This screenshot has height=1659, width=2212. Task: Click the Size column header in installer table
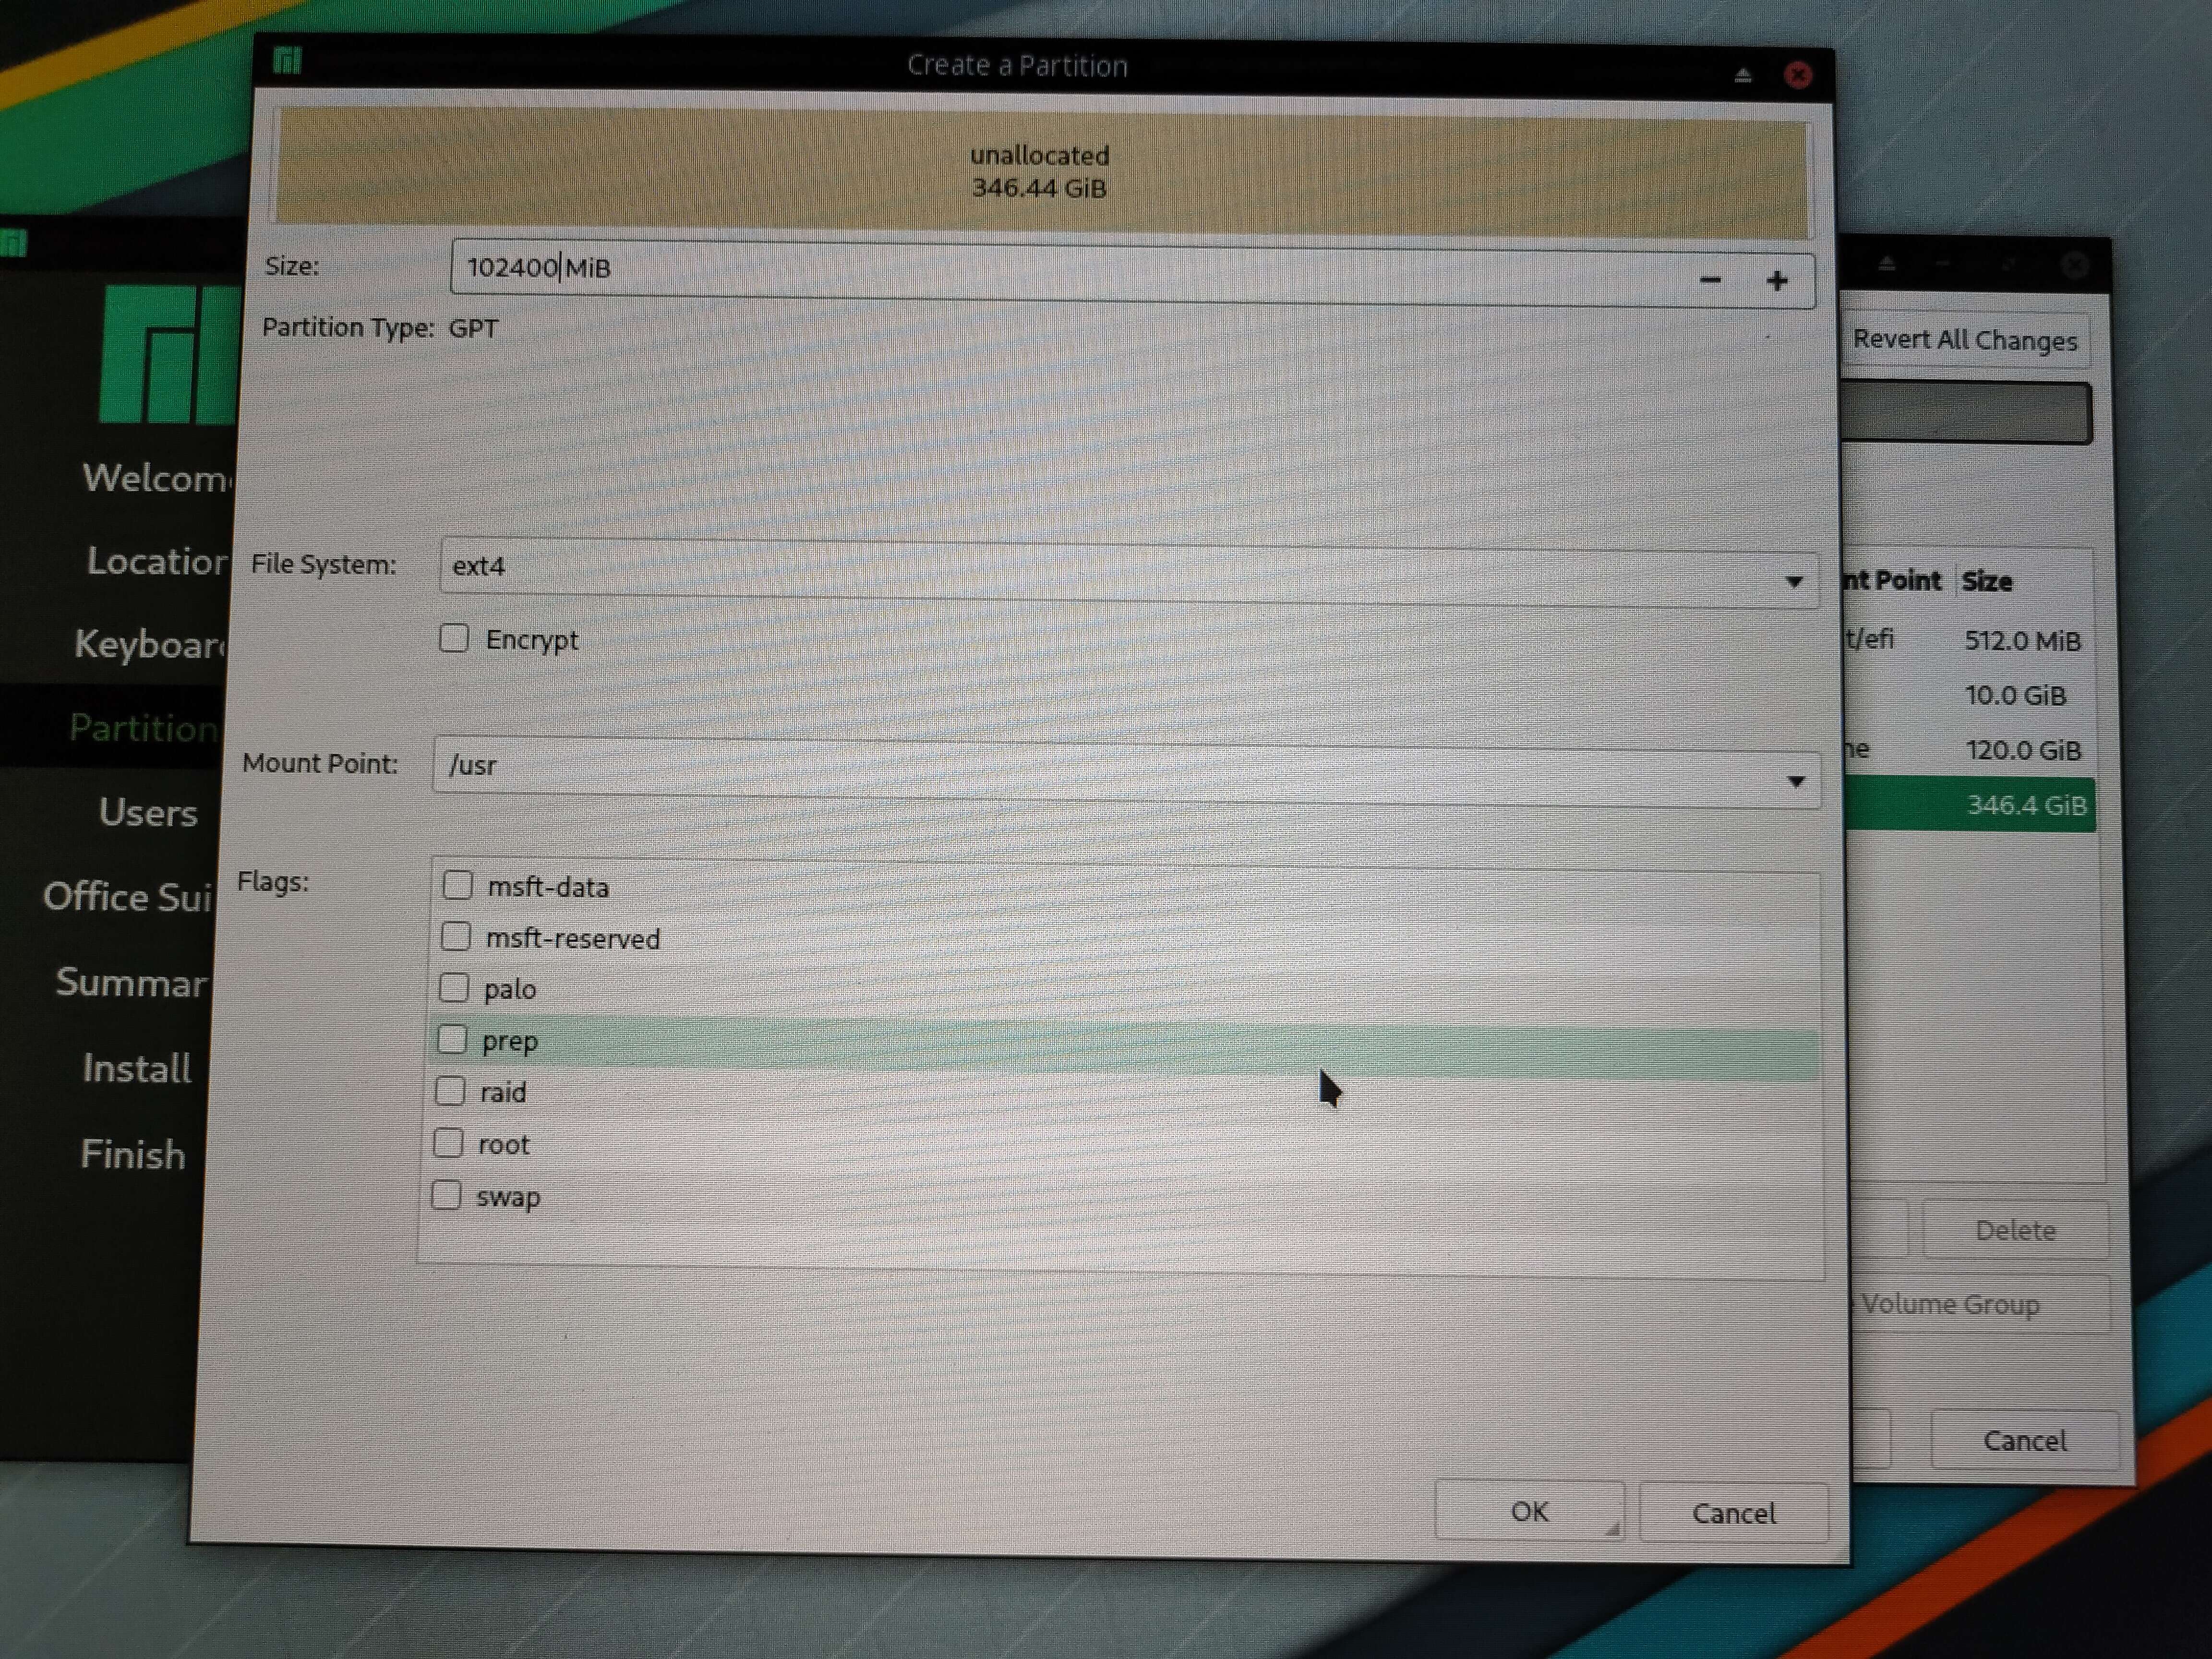point(1987,581)
